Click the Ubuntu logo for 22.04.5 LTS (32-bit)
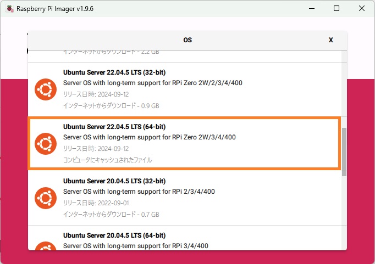Image resolution: width=375 pixels, height=264 pixels. pyautogui.click(x=46, y=89)
